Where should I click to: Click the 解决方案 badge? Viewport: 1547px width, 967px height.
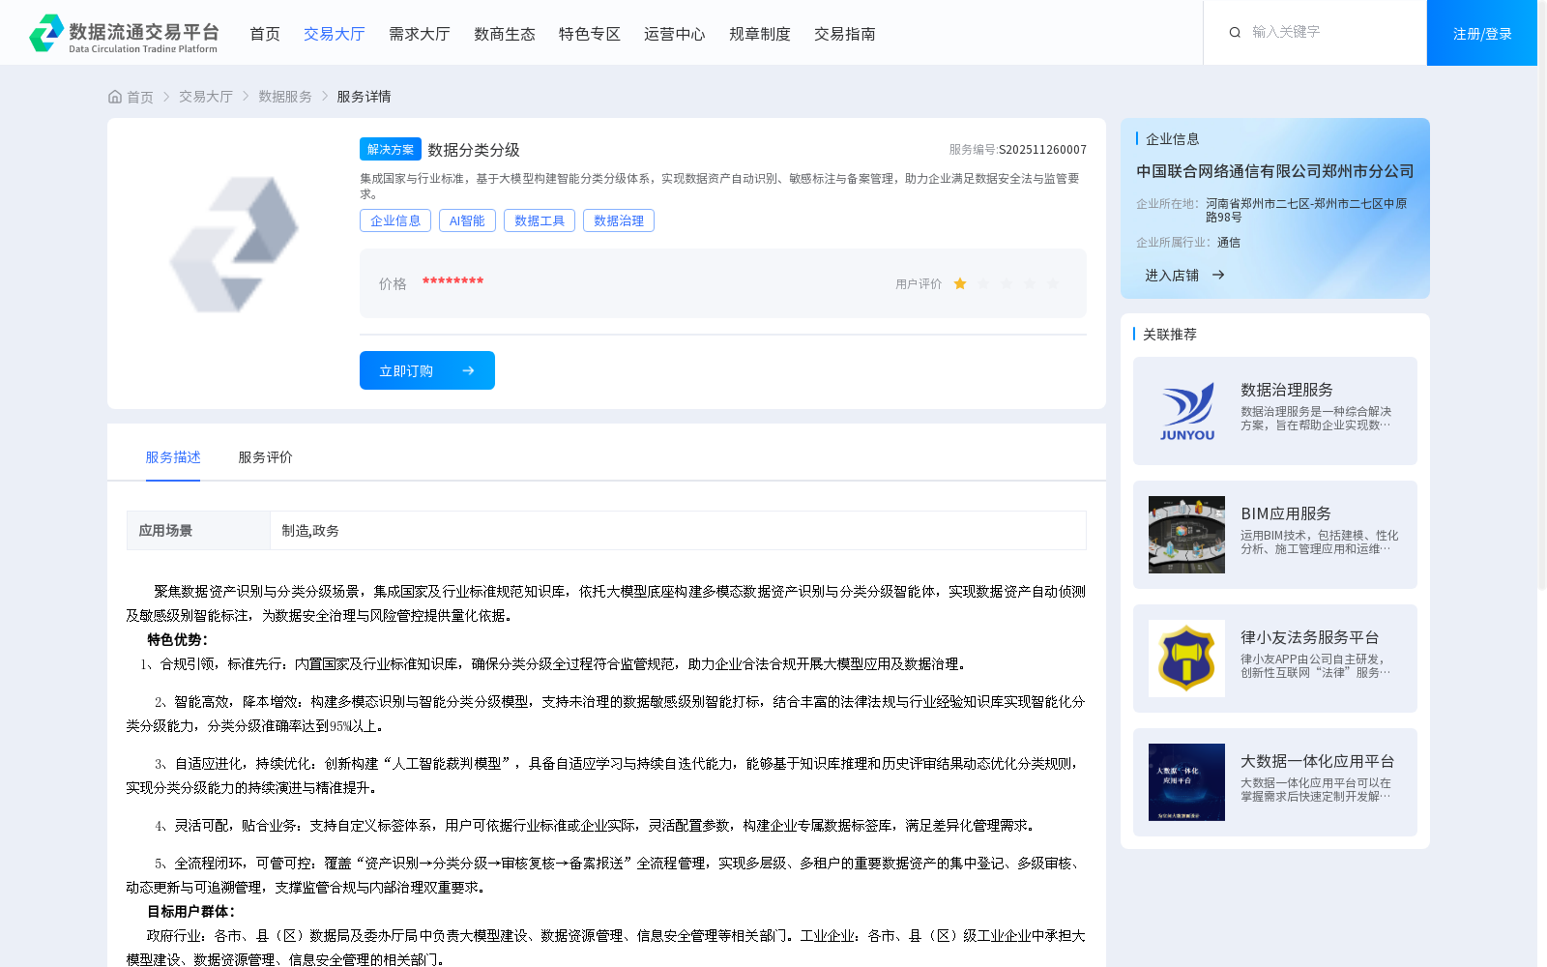point(391,149)
